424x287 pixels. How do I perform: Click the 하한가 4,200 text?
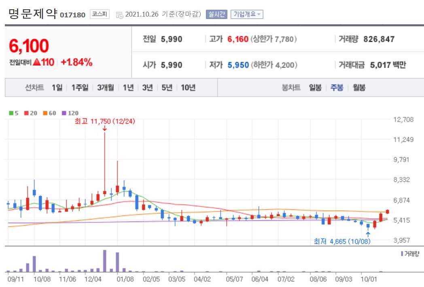click(274, 65)
